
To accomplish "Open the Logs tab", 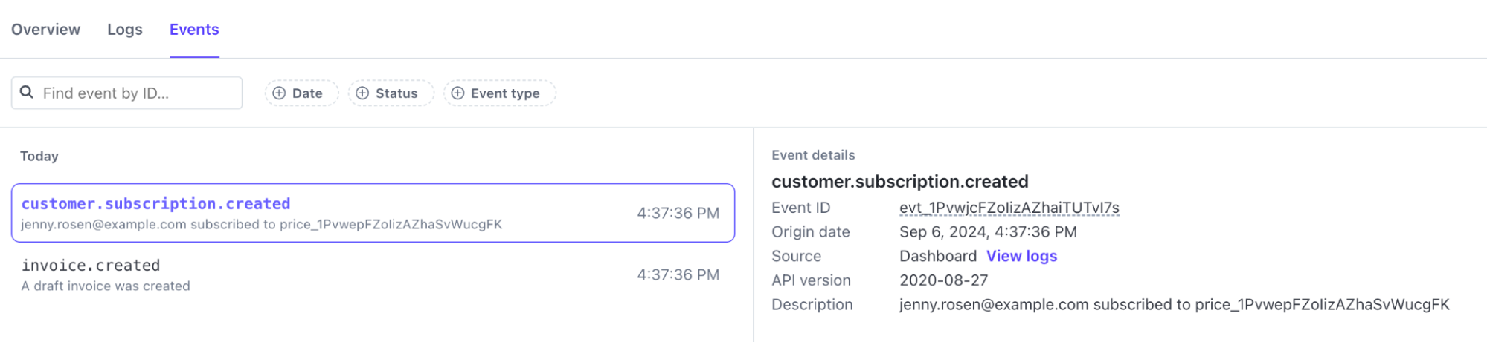I will click(x=124, y=30).
